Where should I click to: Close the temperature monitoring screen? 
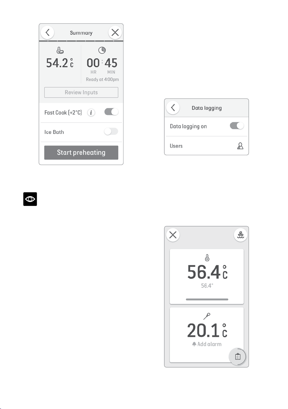point(173,235)
